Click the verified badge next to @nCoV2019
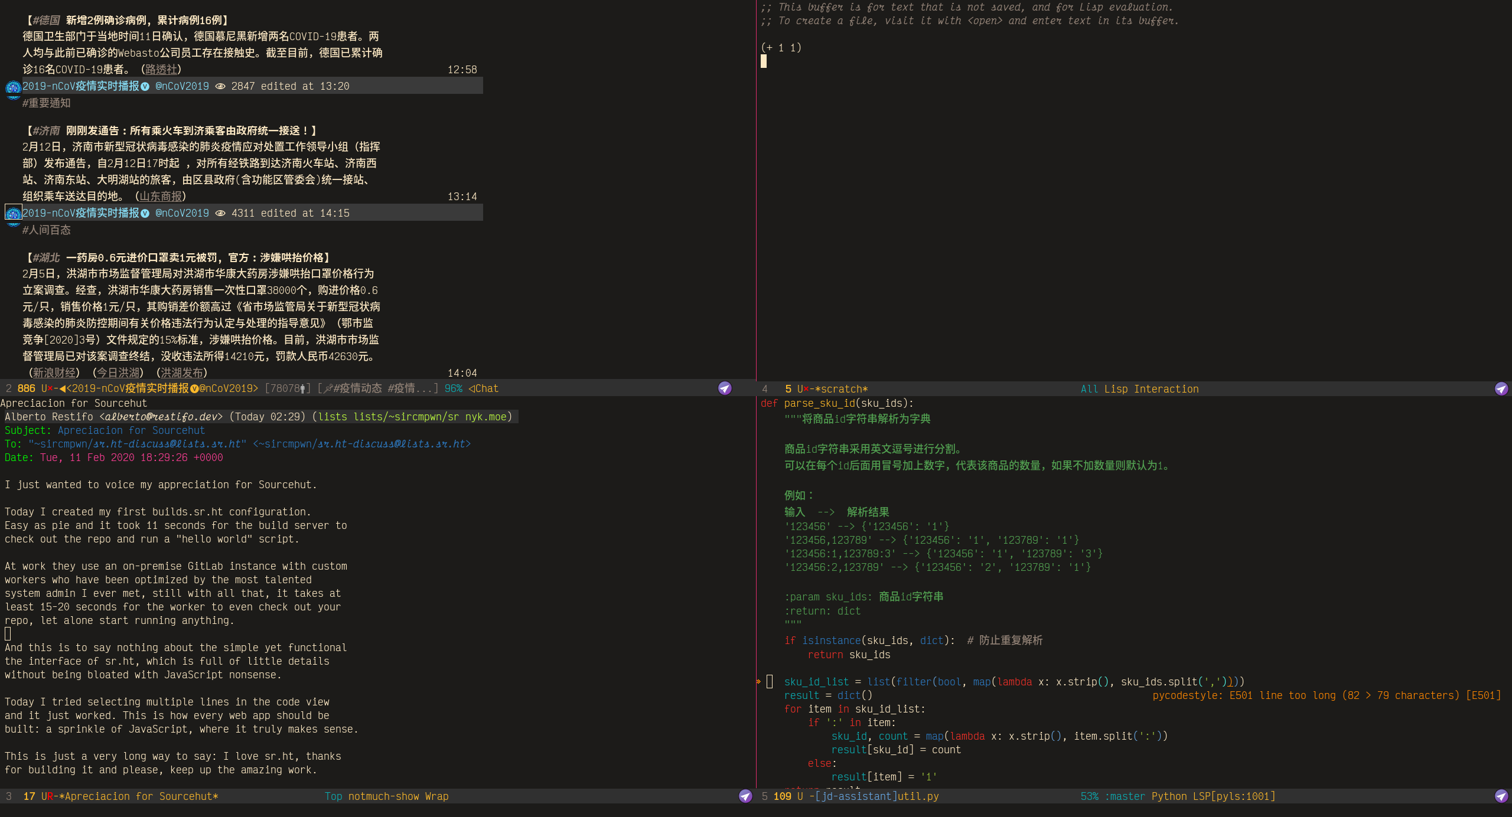Screen dimensions: 1512x817 click(145, 86)
